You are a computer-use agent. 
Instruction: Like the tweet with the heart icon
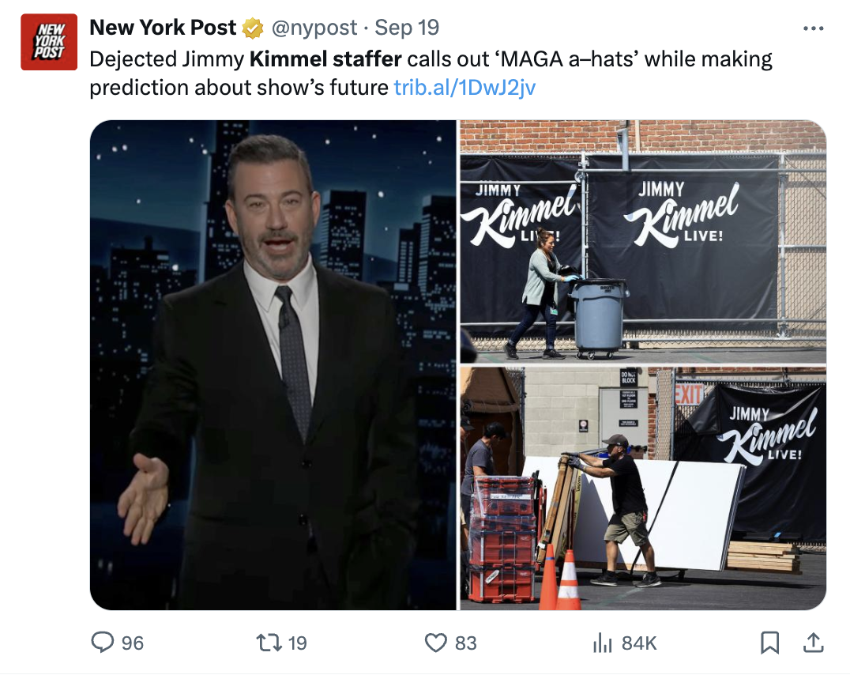436,643
